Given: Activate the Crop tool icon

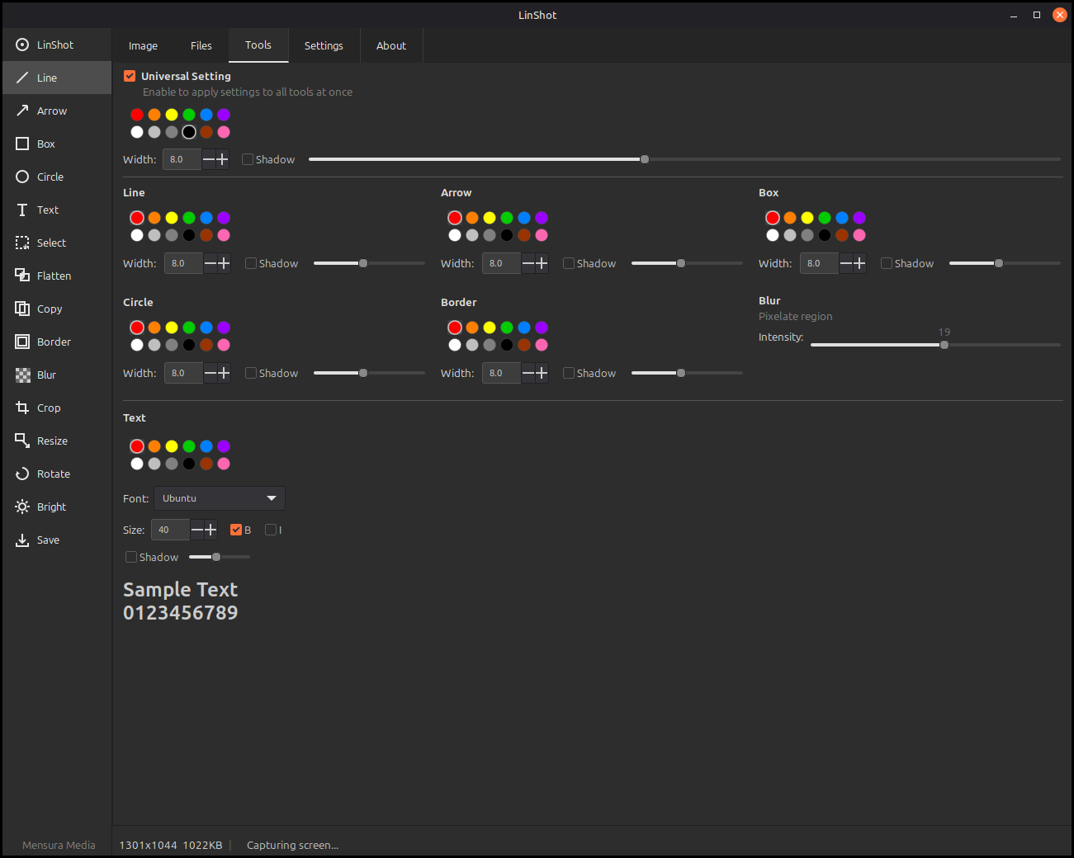Looking at the screenshot, I should 22,408.
